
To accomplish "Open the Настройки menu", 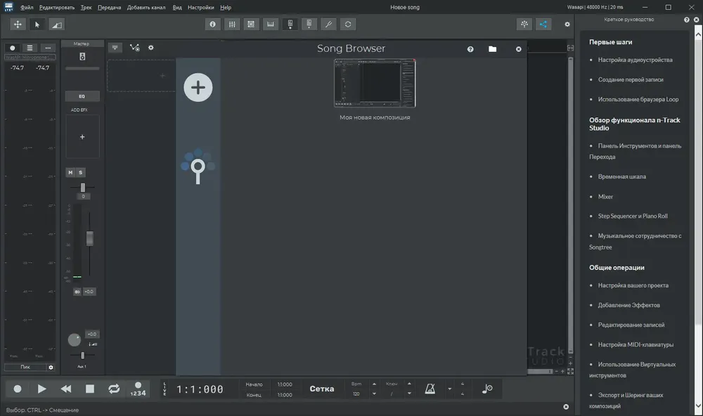I will click(x=201, y=7).
